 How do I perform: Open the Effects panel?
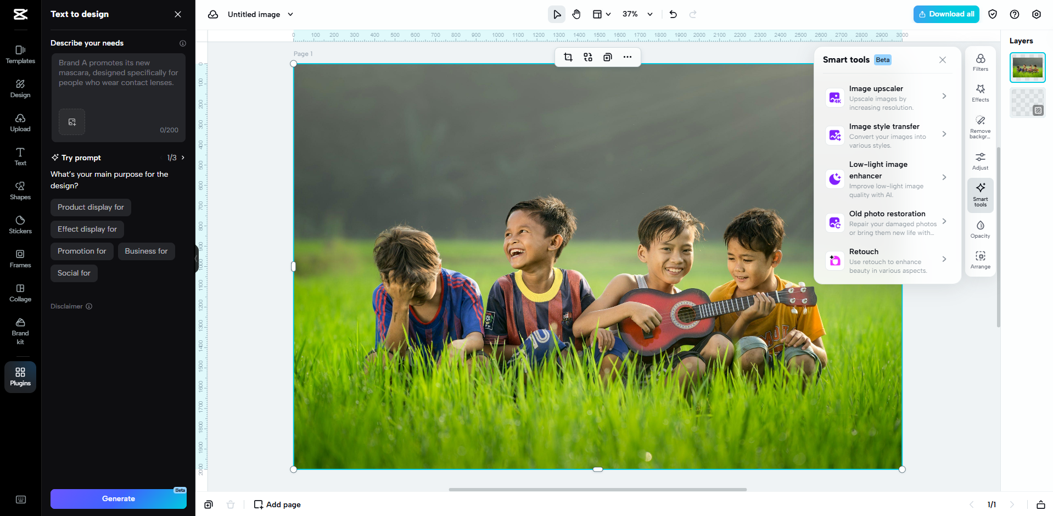point(980,93)
